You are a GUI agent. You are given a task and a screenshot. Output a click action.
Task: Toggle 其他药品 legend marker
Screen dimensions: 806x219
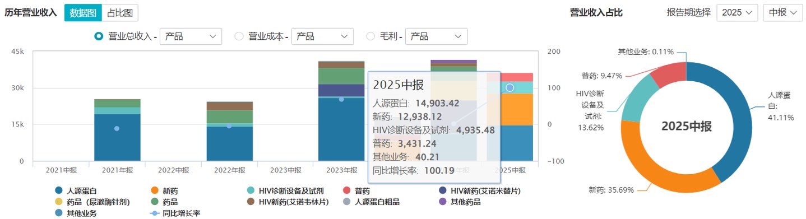pyautogui.click(x=442, y=202)
